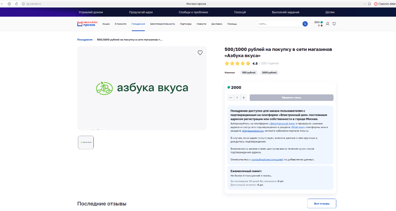The width and height of the screenshot is (396, 211).
Task: Click the Спросить Алису button
Action: [x=385, y=4]
